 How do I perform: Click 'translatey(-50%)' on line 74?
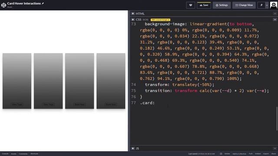click(x=192, y=84)
